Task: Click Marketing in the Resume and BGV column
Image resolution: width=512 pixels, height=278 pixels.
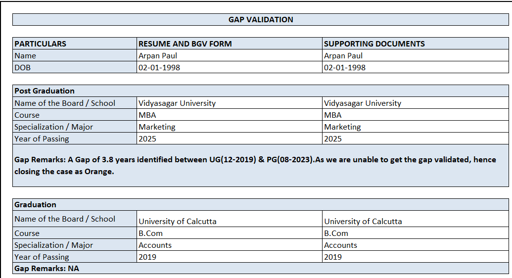Action: pos(157,127)
